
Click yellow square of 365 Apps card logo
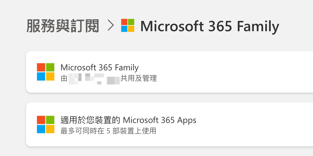click(x=50, y=129)
